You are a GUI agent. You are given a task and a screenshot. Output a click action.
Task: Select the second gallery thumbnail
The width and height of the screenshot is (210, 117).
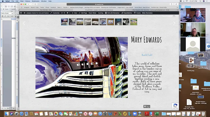pos(72,22)
